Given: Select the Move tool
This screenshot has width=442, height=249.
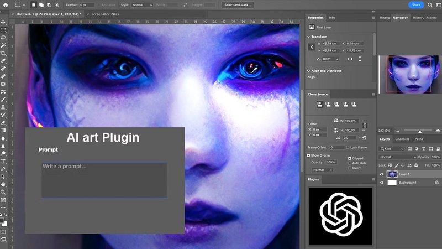Looking at the screenshot, I should pos(3,22).
